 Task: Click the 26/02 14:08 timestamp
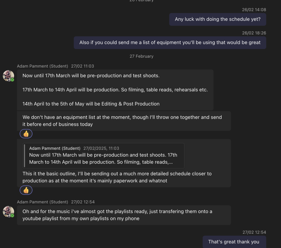coord(254,10)
